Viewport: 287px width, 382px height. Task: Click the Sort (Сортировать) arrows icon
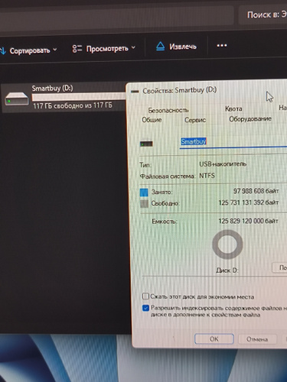coord(3,50)
